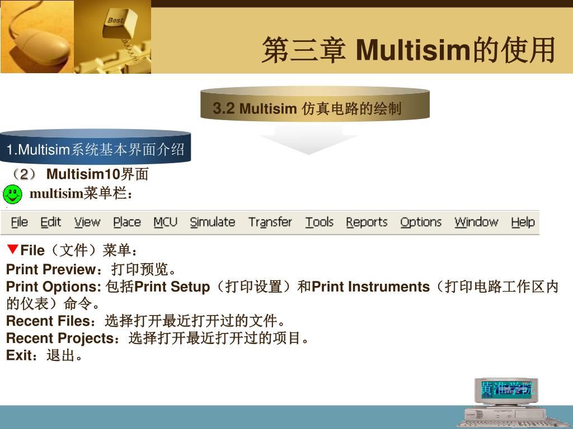Click the red triangle bullet beside File
Viewport: 573px width, 429px height.
[x=12, y=249]
